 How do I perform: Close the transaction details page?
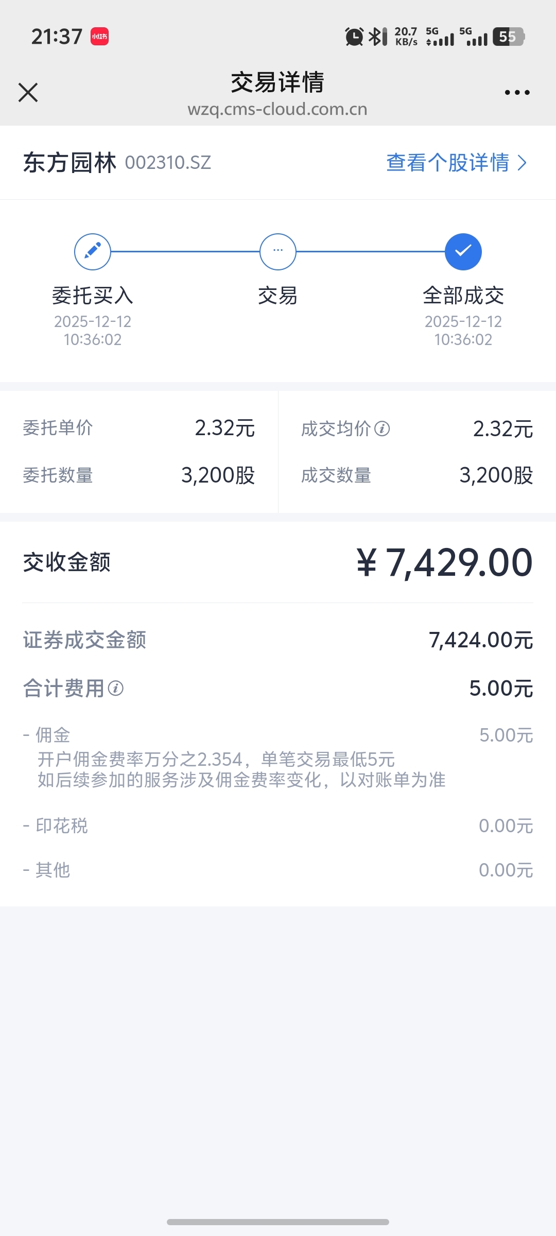click(x=28, y=93)
